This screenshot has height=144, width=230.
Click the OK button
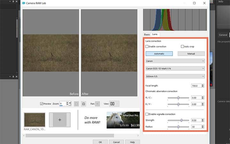(100, 142)
